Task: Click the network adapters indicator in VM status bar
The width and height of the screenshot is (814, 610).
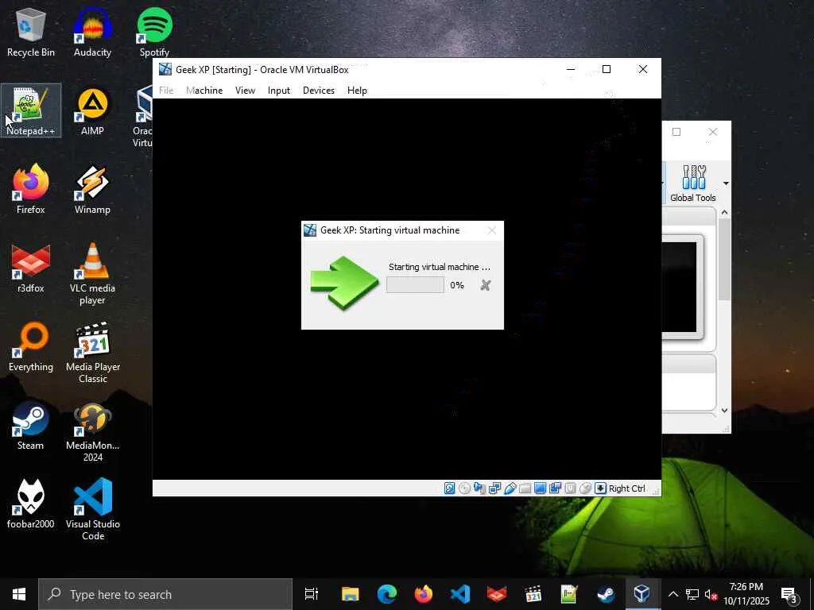Action: click(x=494, y=488)
